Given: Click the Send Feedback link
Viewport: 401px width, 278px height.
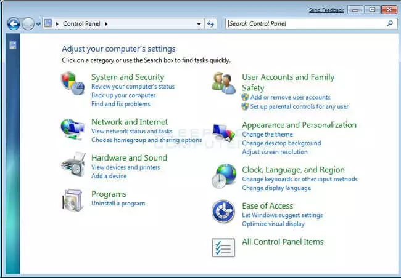Looking at the screenshot, I should tap(326, 10).
